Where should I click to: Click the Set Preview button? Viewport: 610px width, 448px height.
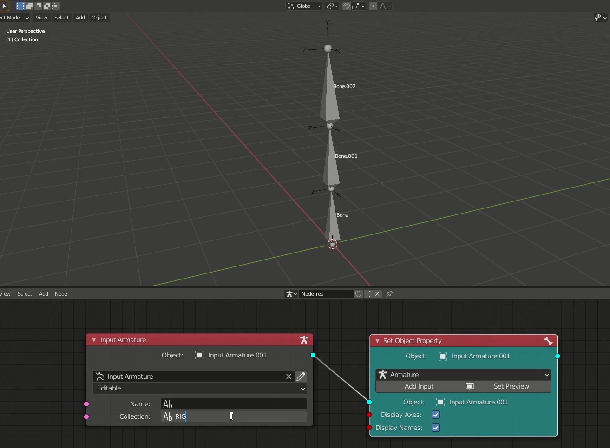click(507, 386)
